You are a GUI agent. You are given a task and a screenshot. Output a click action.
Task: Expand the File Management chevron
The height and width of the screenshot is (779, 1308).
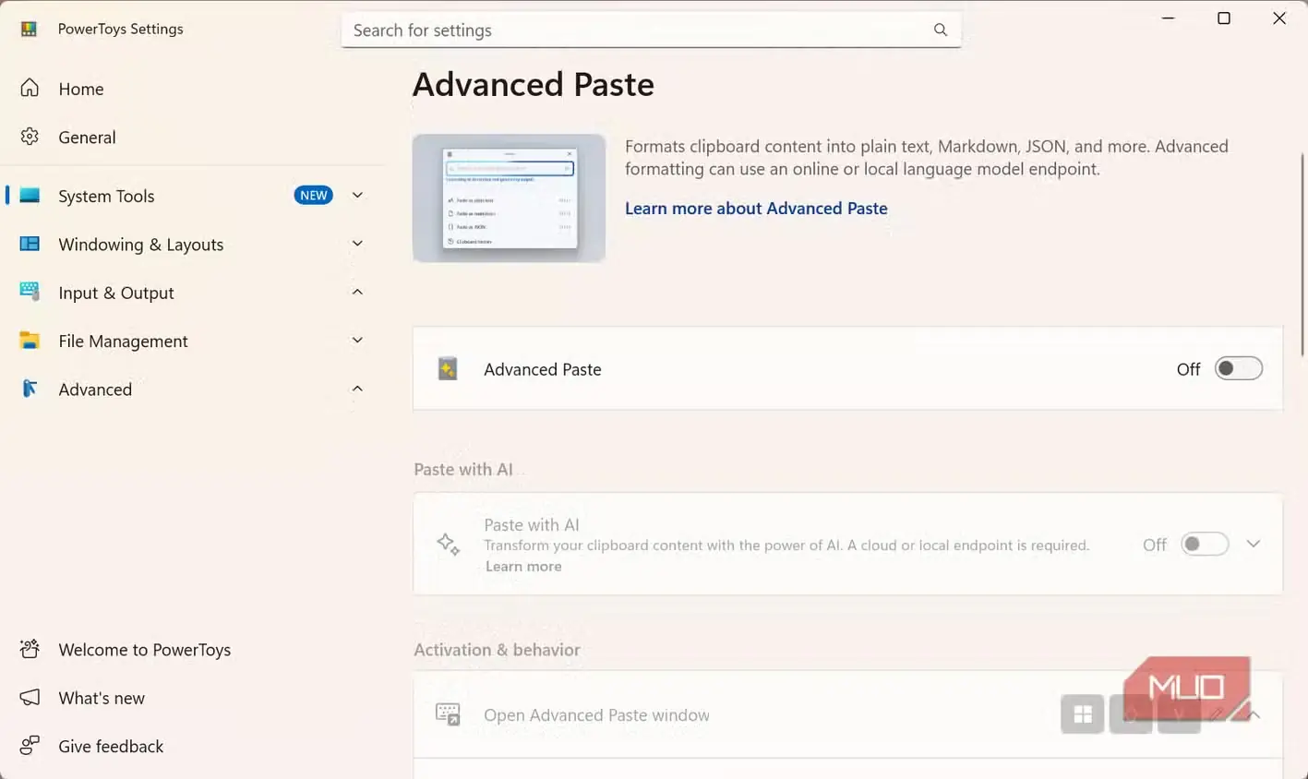tap(357, 341)
